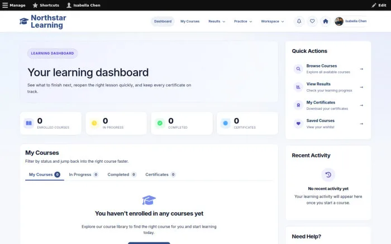Image resolution: width=391 pixels, height=244 pixels.
Task: Click the arrow beside Saved Courses
Action: point(361,124)
